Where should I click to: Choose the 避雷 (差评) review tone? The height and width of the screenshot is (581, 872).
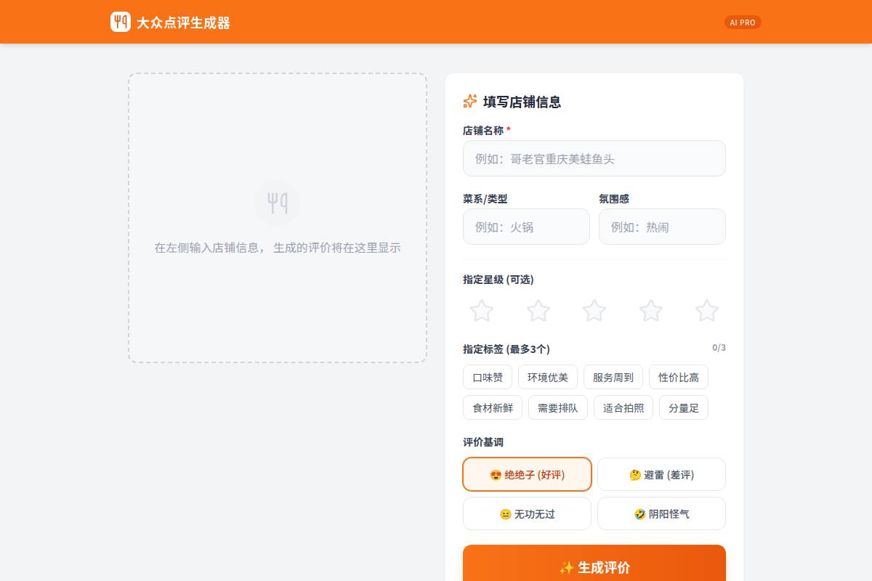[x=661, y=474]
